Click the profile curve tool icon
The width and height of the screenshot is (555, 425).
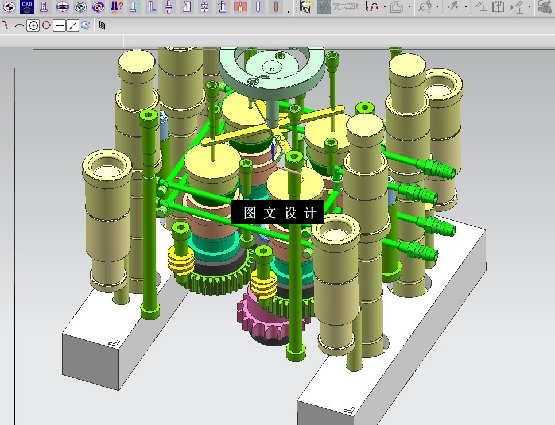pos(372,7)
